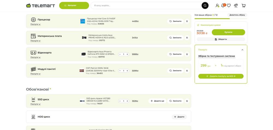Screen dimensions: 273x130
Task: Click the Материнська плата category icon
Action: (33, 36)
